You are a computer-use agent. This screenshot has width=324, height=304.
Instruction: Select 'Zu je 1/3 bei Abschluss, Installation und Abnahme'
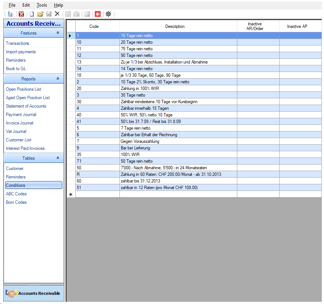178,62
